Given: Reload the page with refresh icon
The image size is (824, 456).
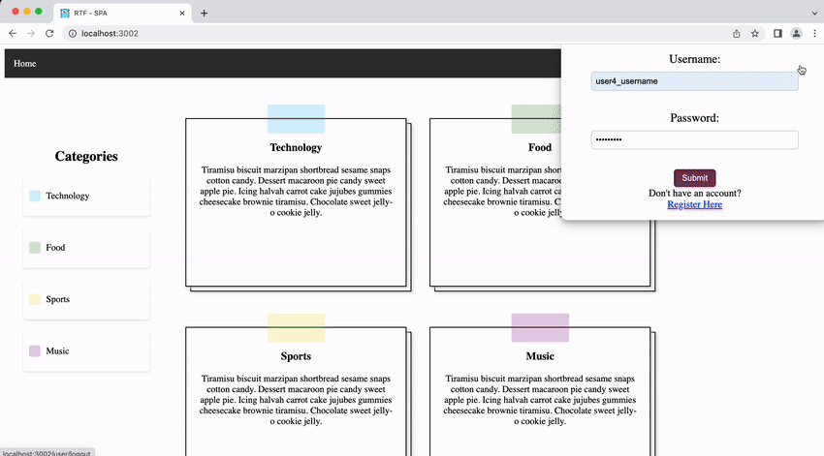Looking at the screenshot, I should click(49, 34).
